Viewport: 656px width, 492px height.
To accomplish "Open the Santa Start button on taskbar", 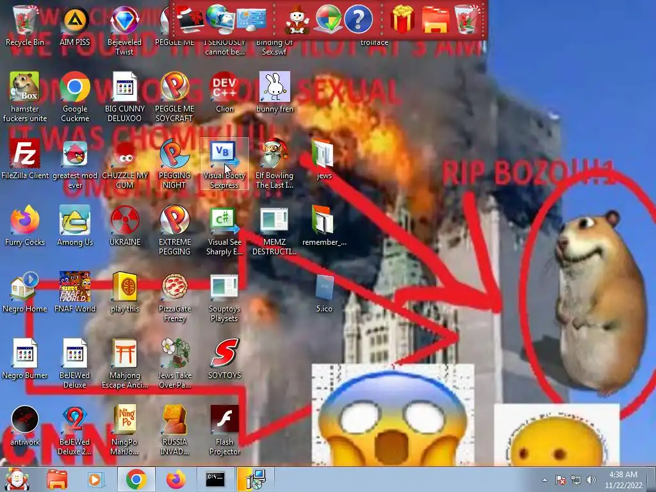I will pos(17,479).
